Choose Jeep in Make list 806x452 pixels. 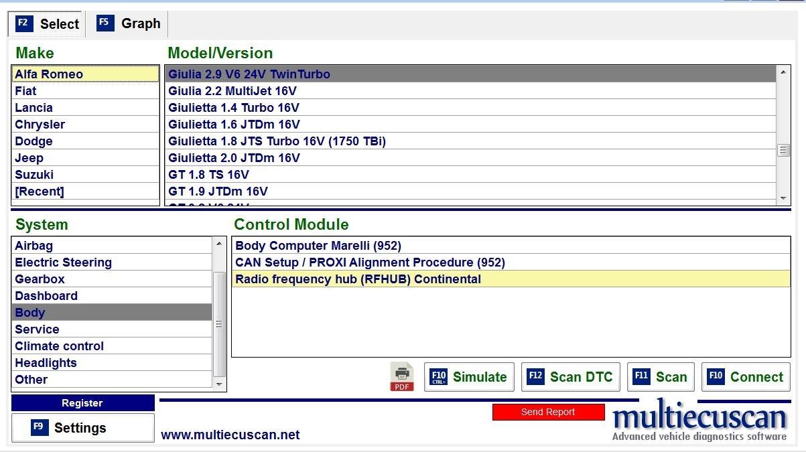tap(85, 158)
